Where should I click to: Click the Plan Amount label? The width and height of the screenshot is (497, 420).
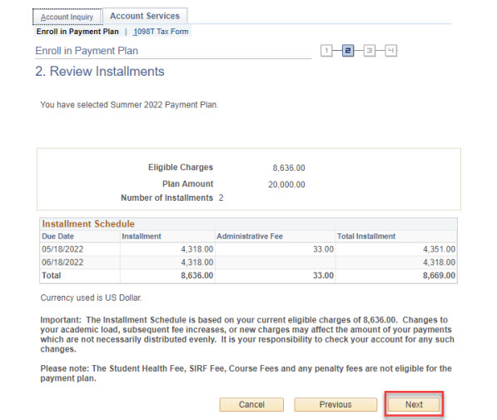187,184
